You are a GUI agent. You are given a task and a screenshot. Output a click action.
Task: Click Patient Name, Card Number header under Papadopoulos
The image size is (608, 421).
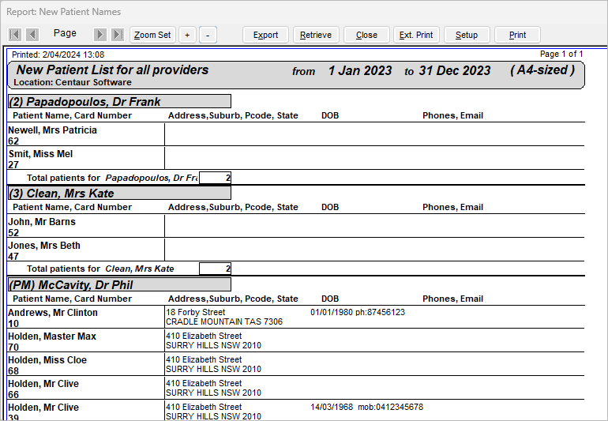tap(72, 115)
